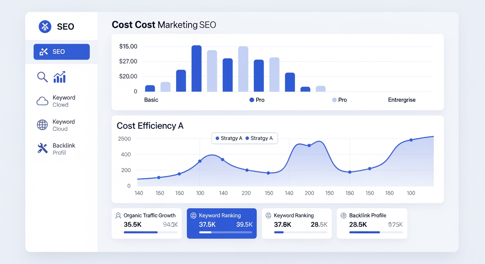Click the magnifying glass search icon
The width and height of the screenshot is (485, 264).
click(42, 77)
